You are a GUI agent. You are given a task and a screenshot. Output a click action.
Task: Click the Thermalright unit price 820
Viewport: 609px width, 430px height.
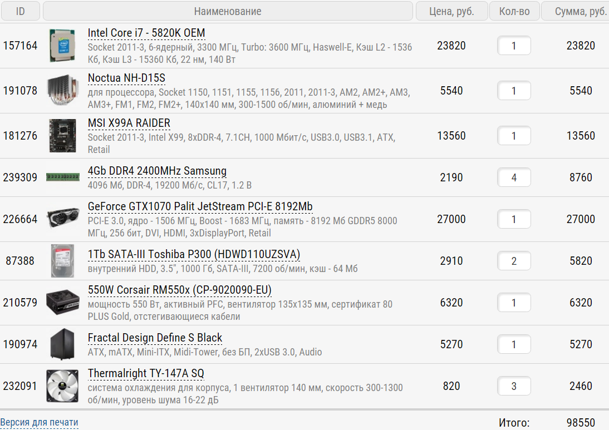point(451,386)
